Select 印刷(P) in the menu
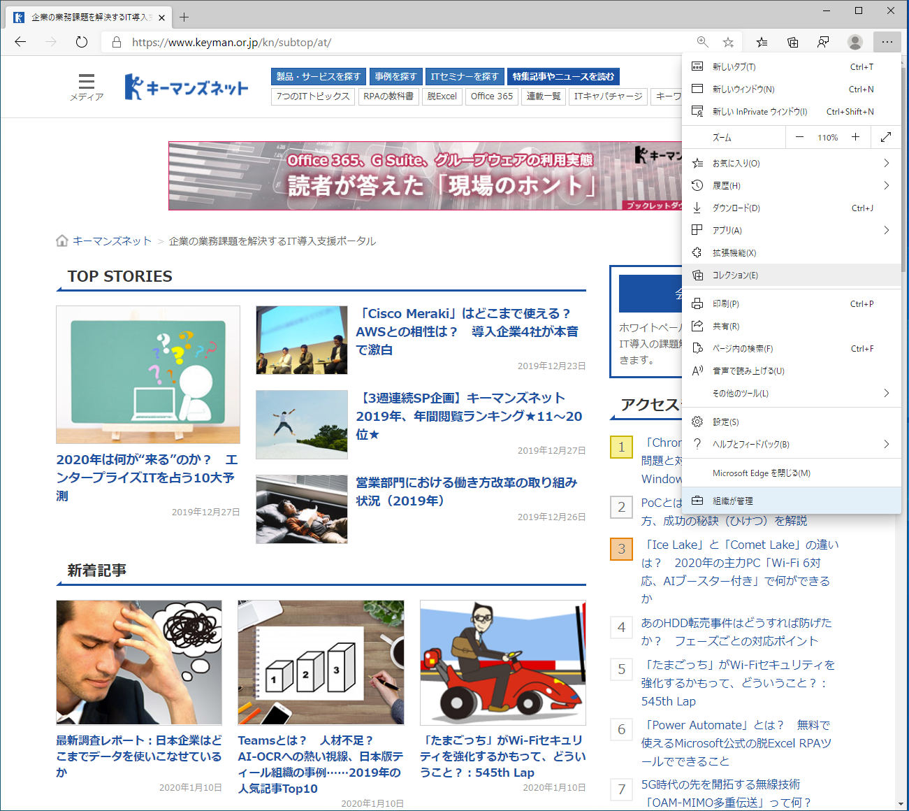909x811 pixels. (791, 304)
